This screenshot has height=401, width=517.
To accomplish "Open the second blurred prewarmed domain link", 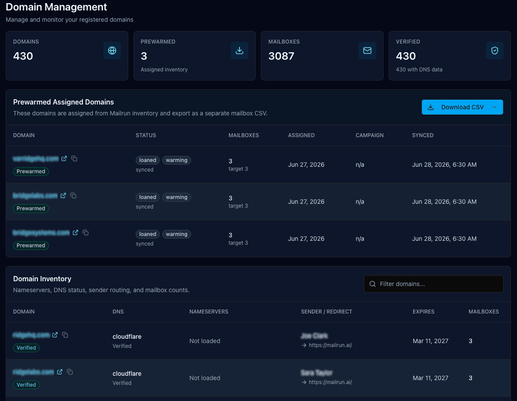I will tap(35, 196).
